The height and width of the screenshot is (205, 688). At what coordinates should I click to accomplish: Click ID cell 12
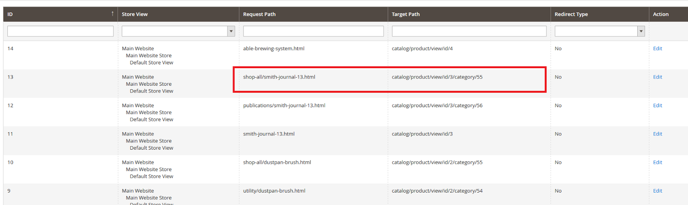pyautogui.click(x=10, y=106)
